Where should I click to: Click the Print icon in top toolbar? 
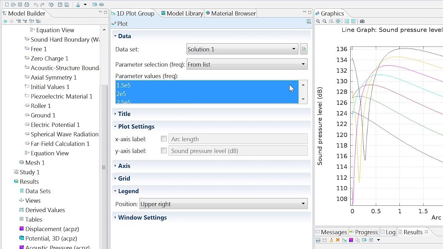coord(27,4)
